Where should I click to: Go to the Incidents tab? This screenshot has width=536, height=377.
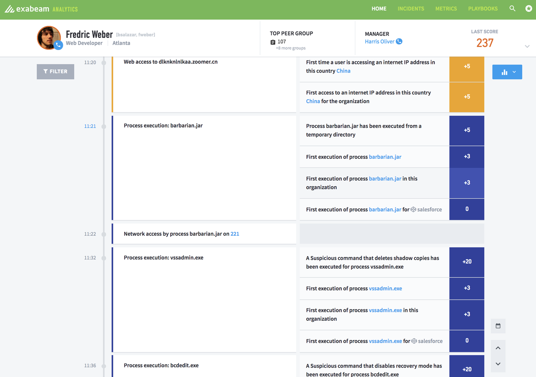coord(411,9)
